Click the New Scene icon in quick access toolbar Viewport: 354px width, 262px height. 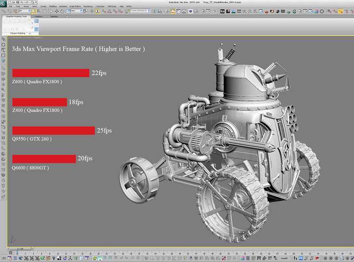[10, 2]
